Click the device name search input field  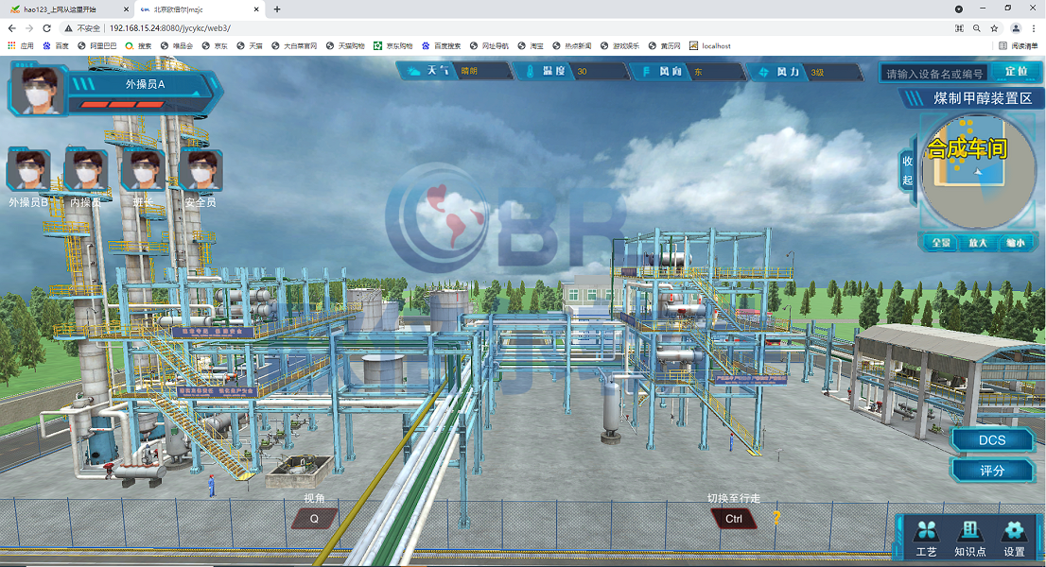click(x=934, y=74)
